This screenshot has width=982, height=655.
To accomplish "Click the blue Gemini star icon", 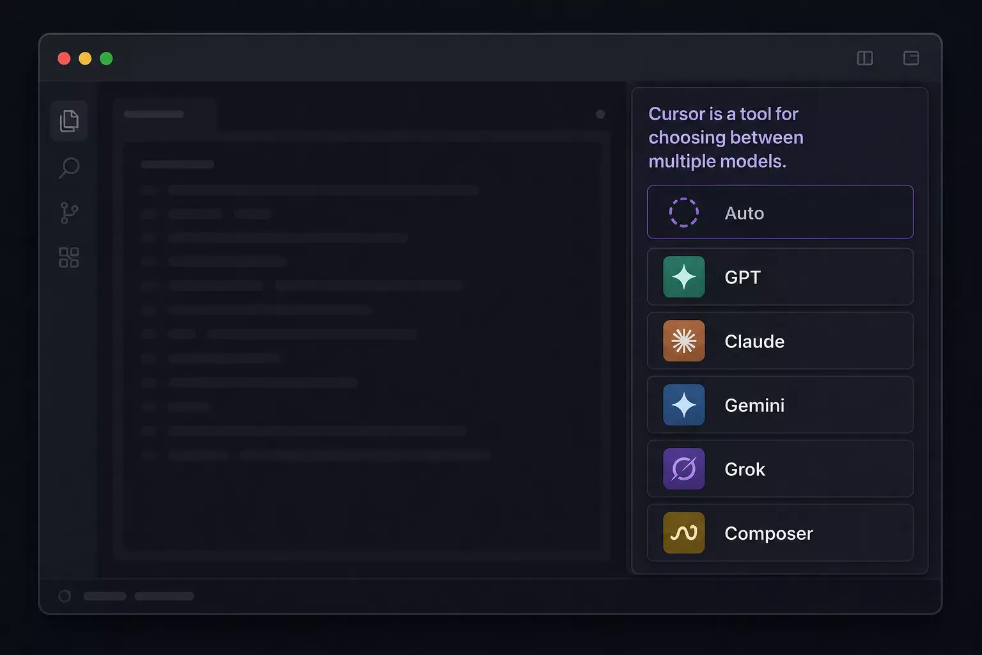I will (683, 405).
